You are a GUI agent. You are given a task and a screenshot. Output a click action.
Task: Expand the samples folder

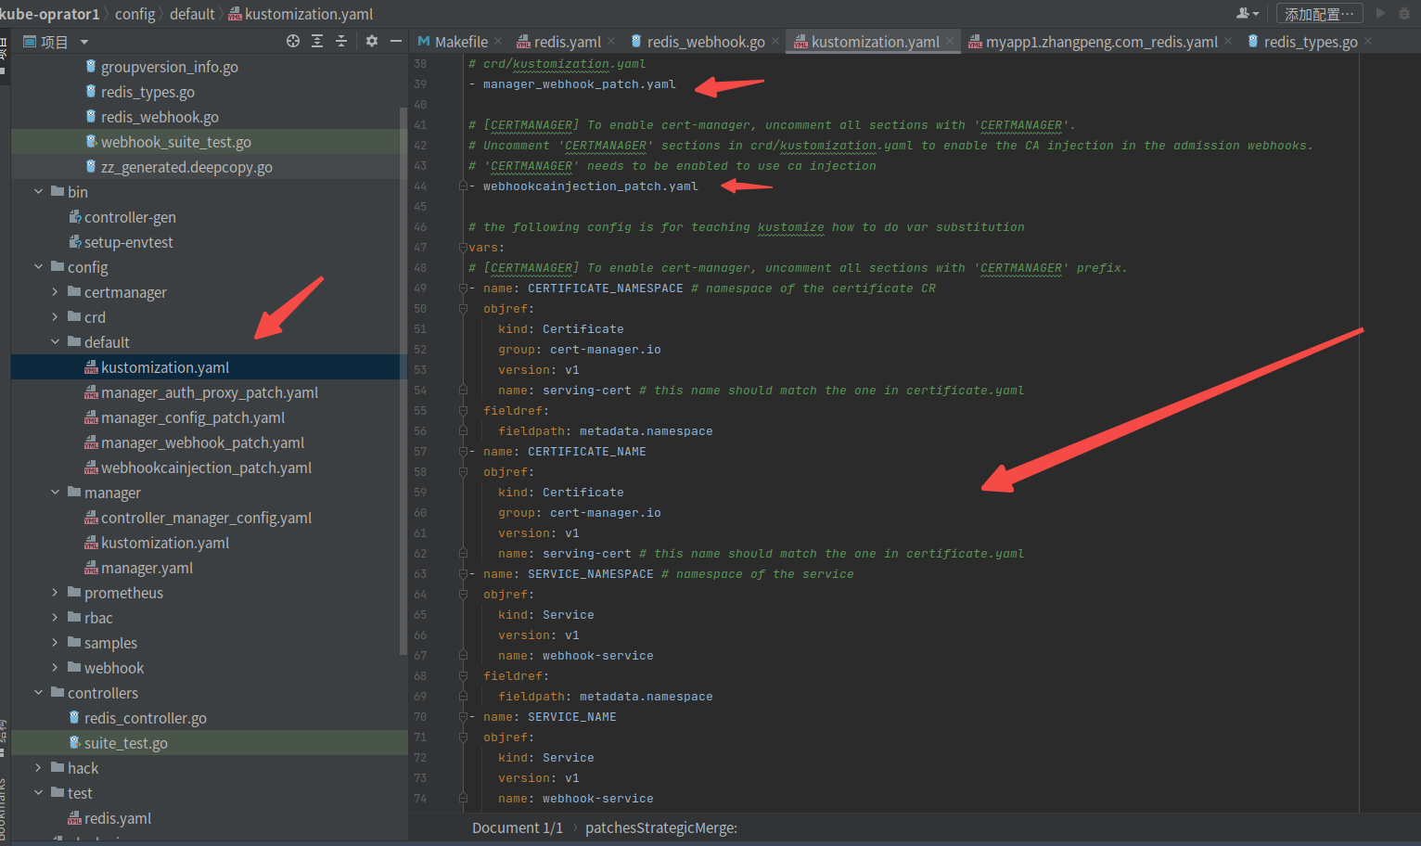pyautogui.click(x=55, y=642)
